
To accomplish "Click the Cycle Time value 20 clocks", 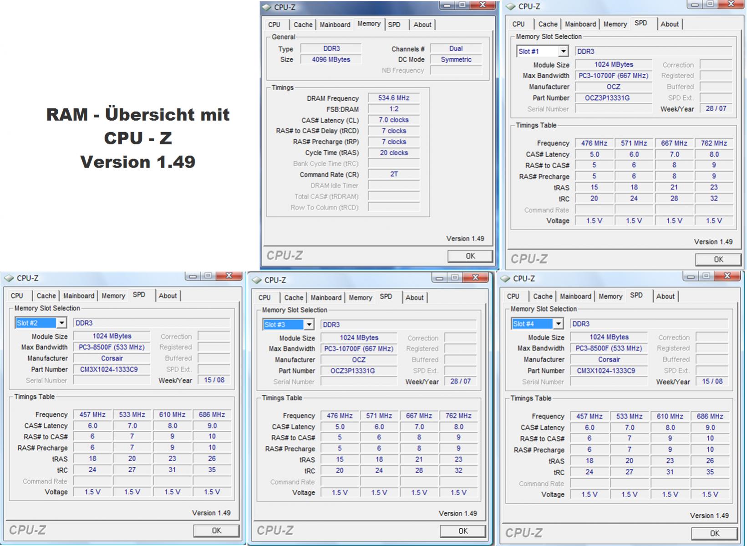I will [394, 153].
